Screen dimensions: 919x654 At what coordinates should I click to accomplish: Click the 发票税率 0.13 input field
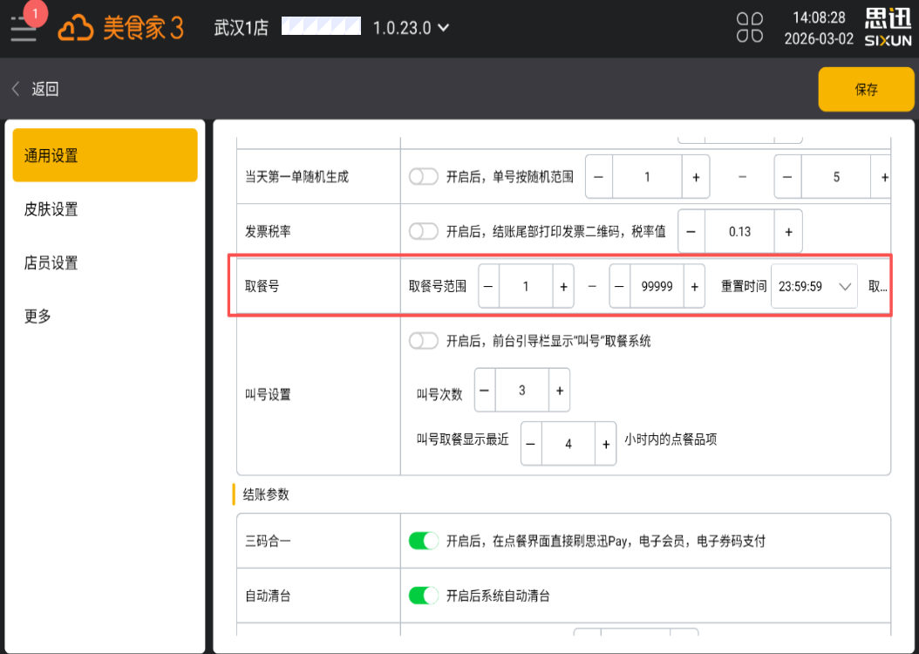[739, 232]
